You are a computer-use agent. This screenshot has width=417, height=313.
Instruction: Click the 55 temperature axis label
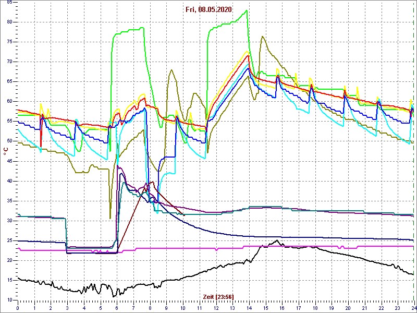coord(9,122)
